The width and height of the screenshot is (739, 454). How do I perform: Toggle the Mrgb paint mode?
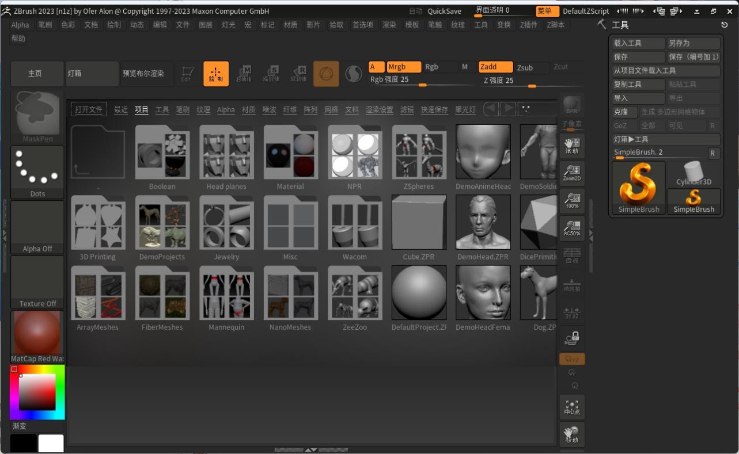pyautogui.click(x=403, y=67)
